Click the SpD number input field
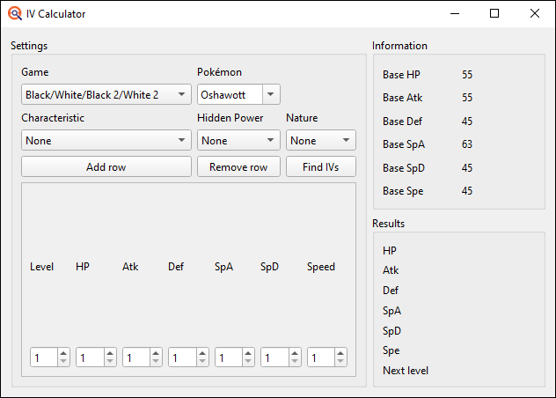The width and height of the screenshot is (556, 398). coord(274,357)
